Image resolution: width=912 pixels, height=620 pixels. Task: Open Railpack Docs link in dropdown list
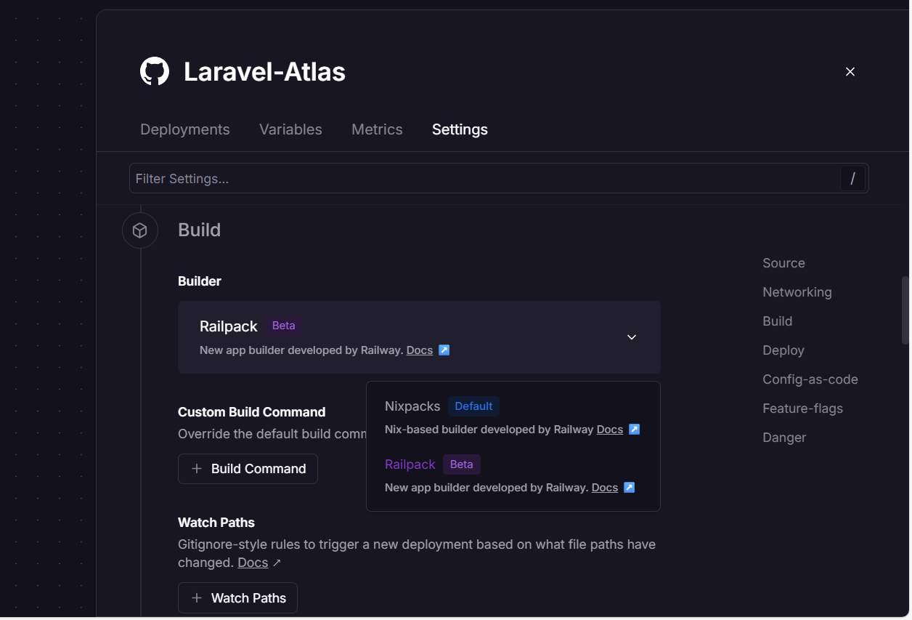point(605,488)
